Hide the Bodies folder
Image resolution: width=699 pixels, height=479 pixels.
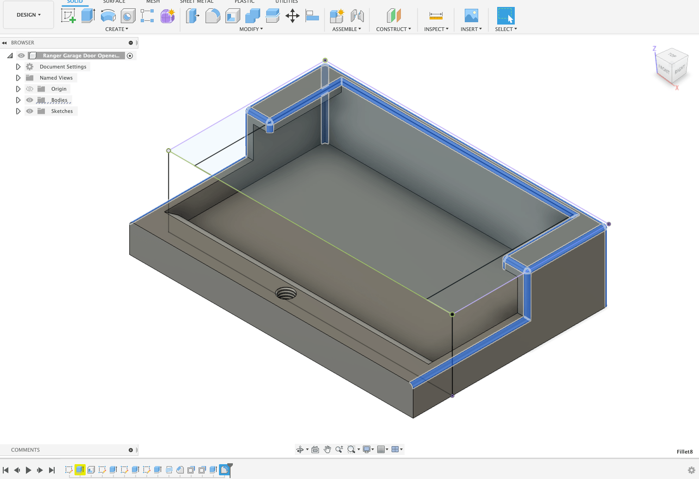30,100
